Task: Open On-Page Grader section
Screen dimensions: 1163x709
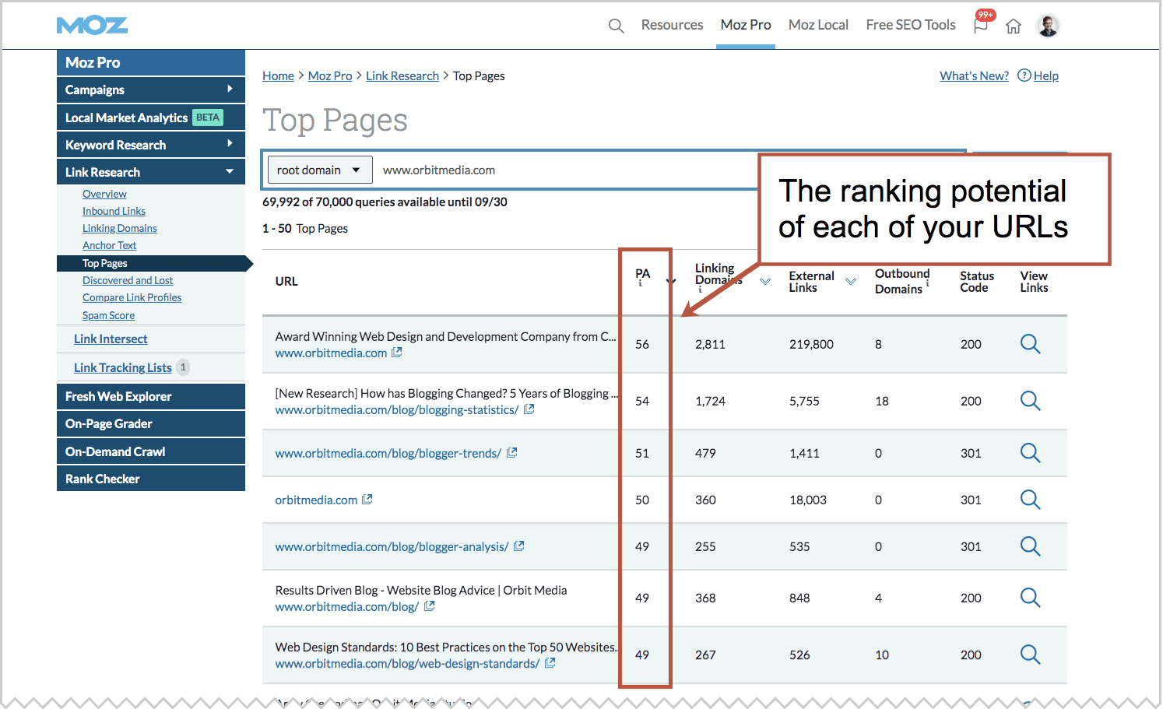Action: (151, 423)
